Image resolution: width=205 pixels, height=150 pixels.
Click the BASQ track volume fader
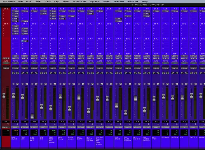pos(126,113)
